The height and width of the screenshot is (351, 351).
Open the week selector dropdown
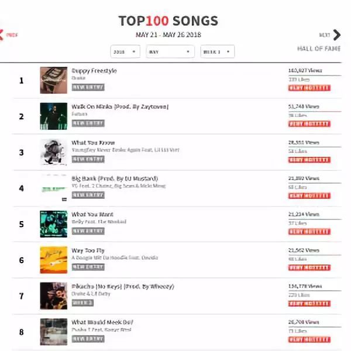218,51
